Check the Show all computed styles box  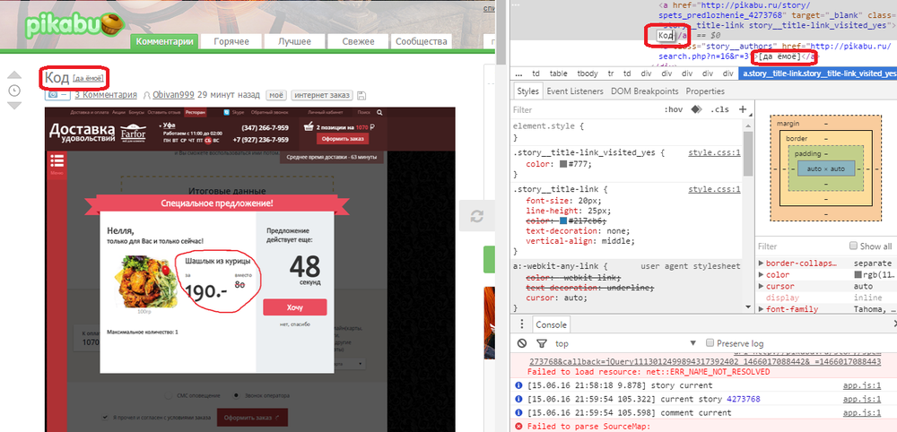(x=854, y=246)
